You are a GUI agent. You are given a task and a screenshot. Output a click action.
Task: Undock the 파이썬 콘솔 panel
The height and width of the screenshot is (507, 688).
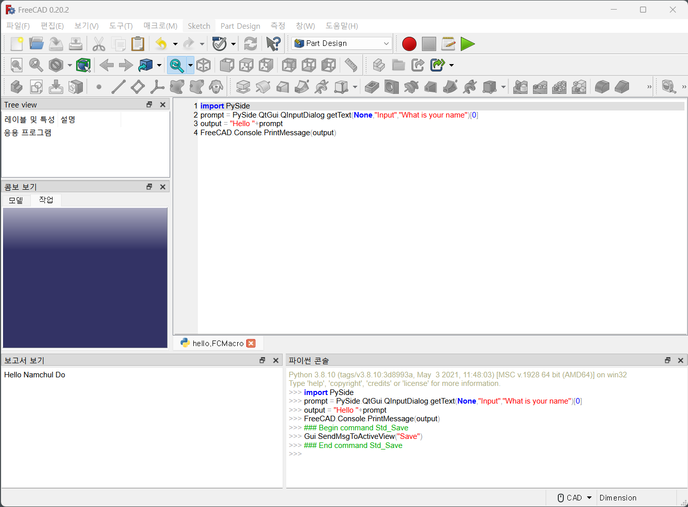(667, 360)
